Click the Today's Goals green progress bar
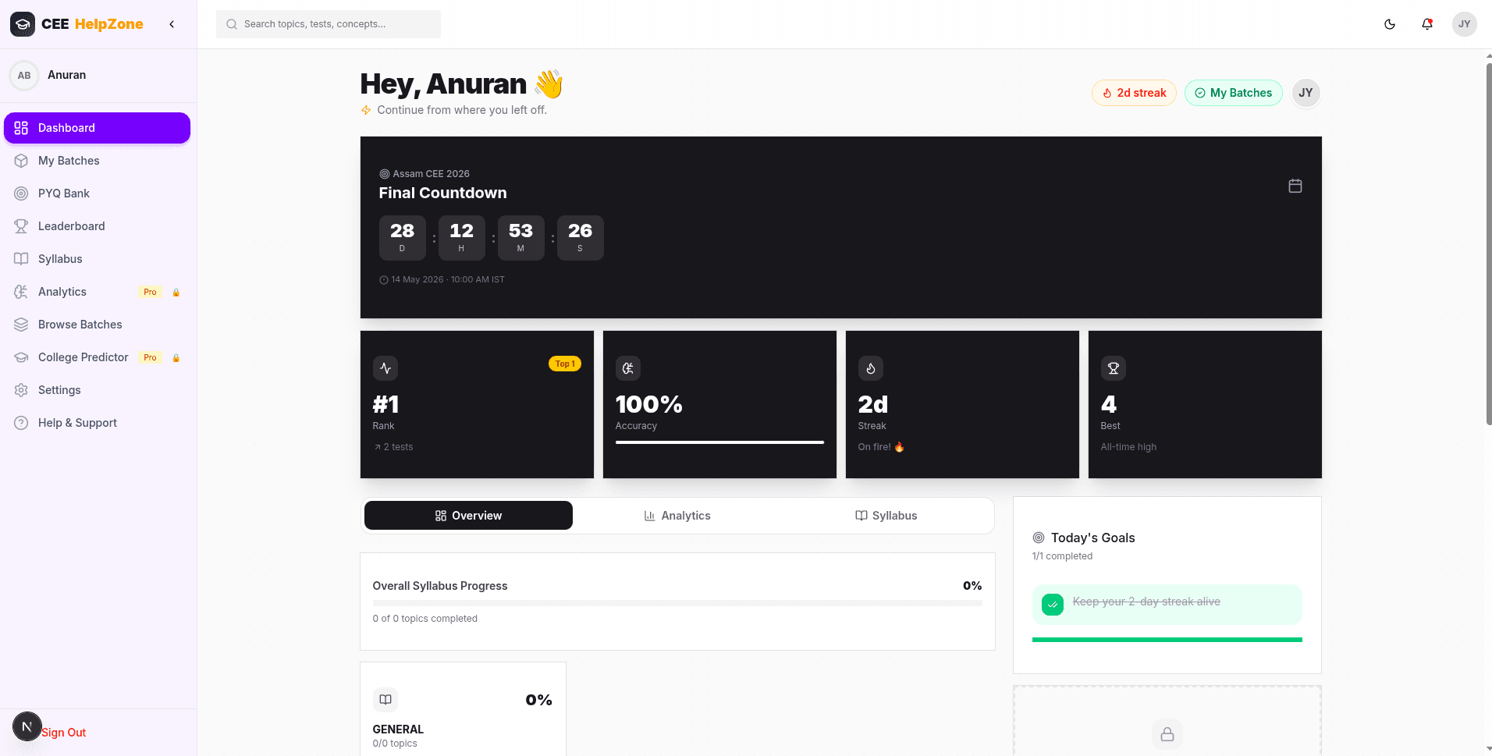Screen dimensions: 1492x756 coord(1167,640)
